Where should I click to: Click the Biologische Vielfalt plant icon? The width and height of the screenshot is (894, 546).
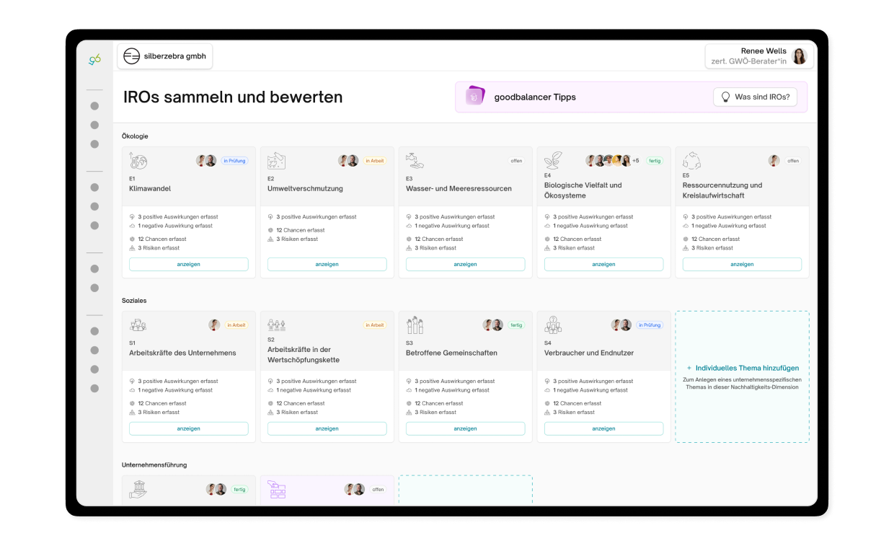[552, 159]
